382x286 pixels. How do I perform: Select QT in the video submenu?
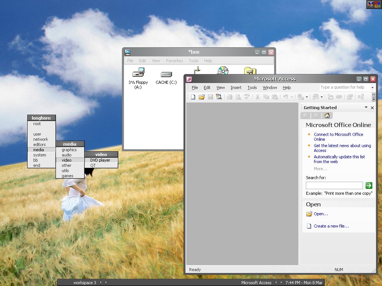[x=101, y=165]
